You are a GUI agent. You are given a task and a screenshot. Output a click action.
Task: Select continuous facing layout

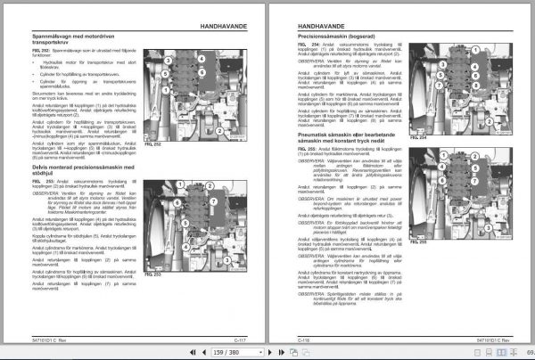(514, 353)
